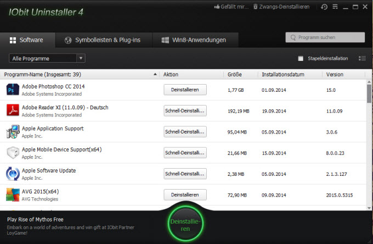Click the 'AVG Technologies' publisher text
373x244 pixels.
[40, 199]
